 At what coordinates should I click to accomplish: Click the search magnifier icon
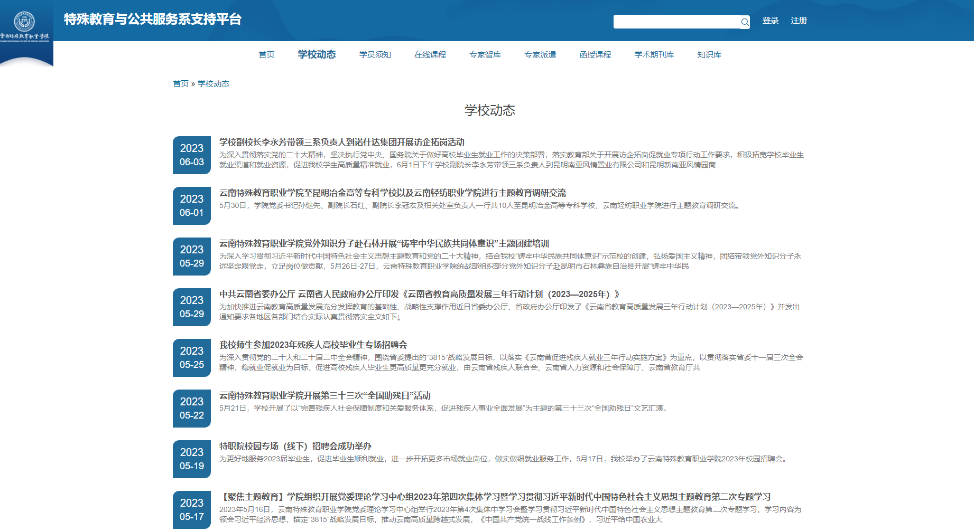744,22
